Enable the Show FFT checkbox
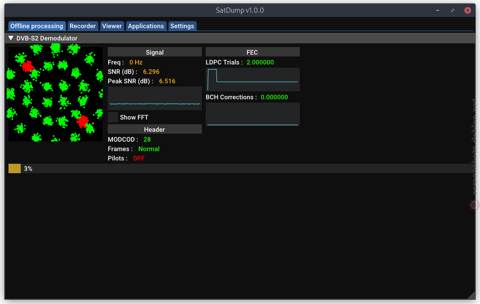 [113, 117]
